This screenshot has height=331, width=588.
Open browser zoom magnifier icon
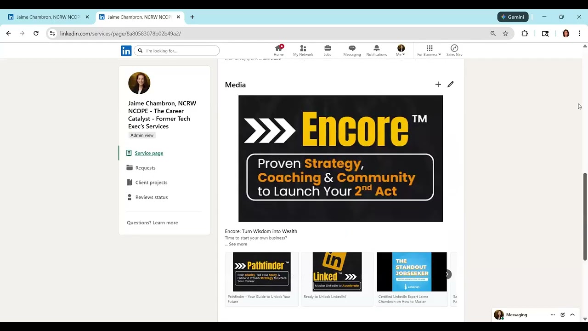493,34
